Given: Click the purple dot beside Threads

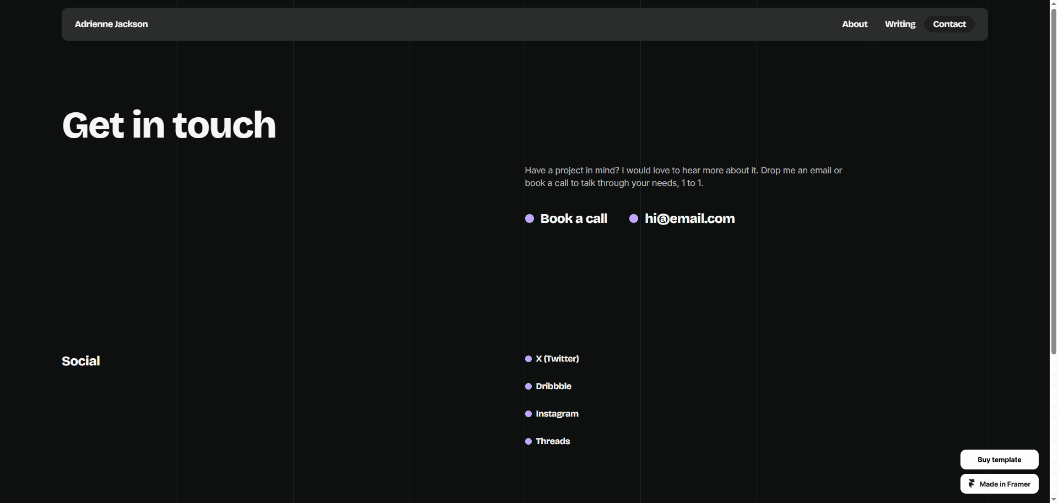Looking at the screenshot, I should click(x=528, y=441).
